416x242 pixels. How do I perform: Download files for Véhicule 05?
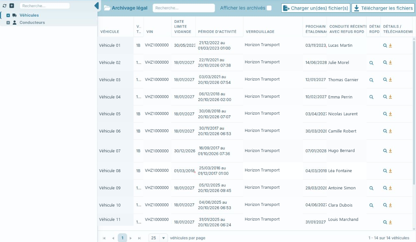390,114
